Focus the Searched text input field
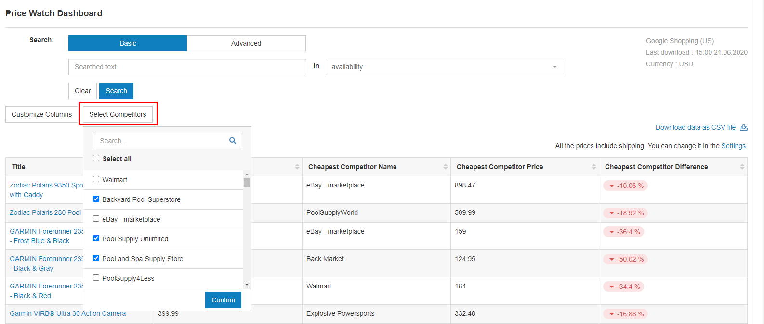 point(187,67)
